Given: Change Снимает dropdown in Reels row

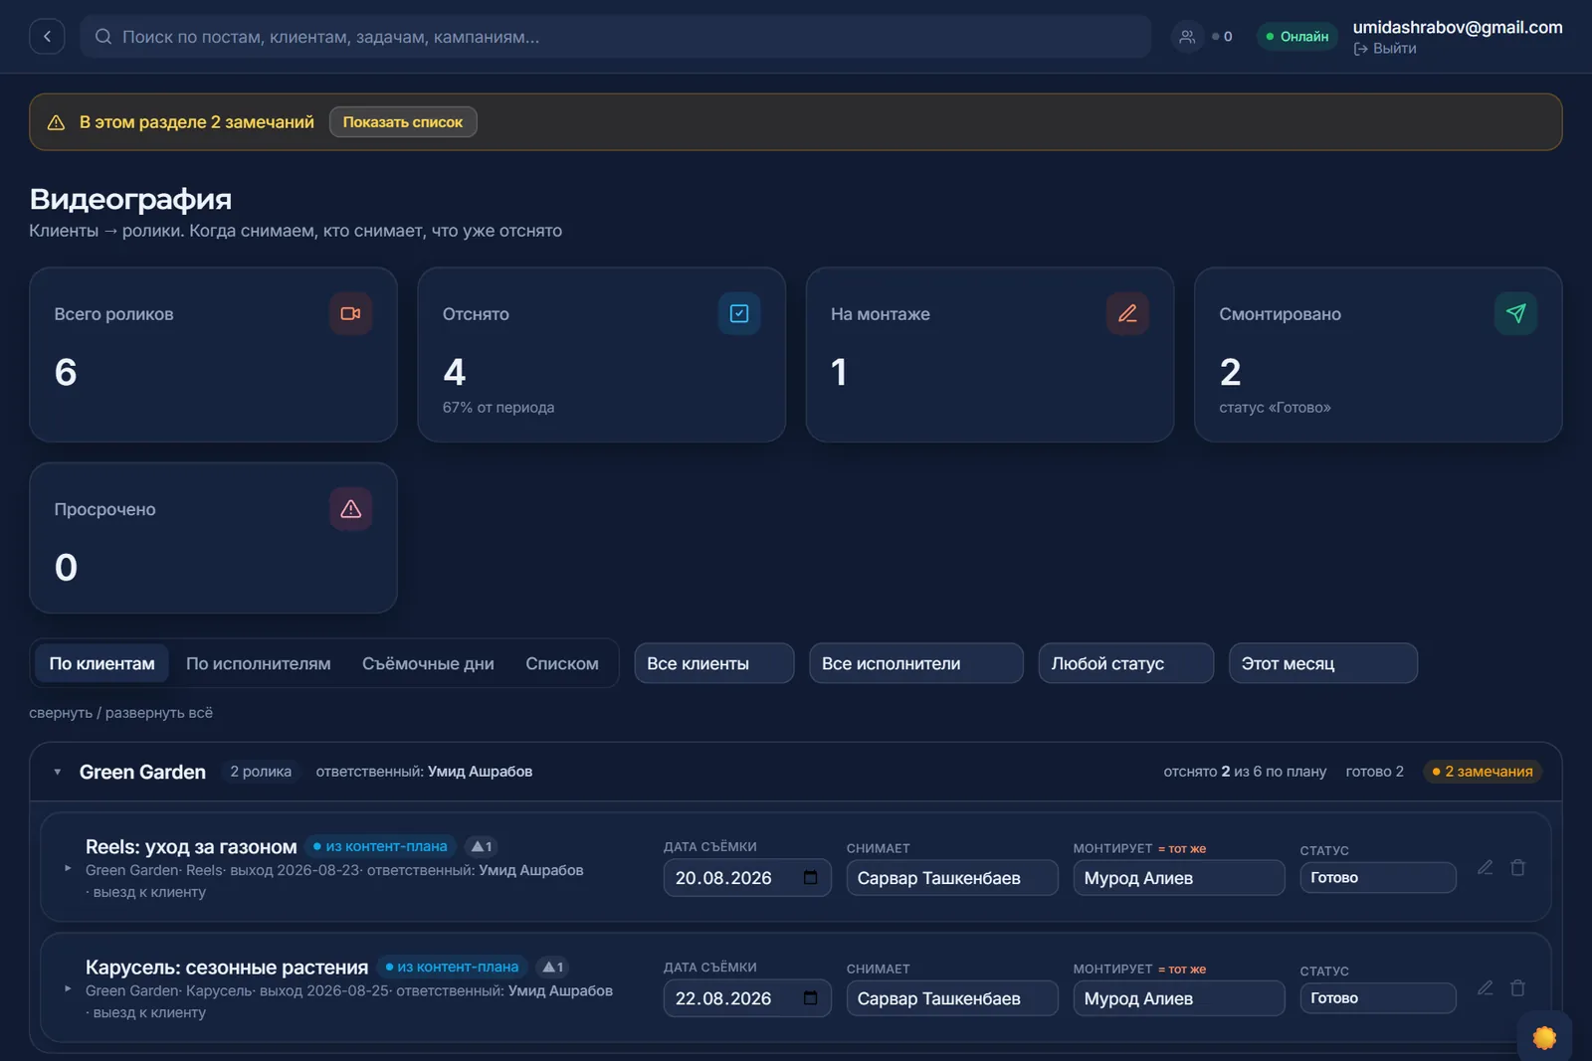Looking at the screenshot, I should pyautogui.click(x=952, y=878).
